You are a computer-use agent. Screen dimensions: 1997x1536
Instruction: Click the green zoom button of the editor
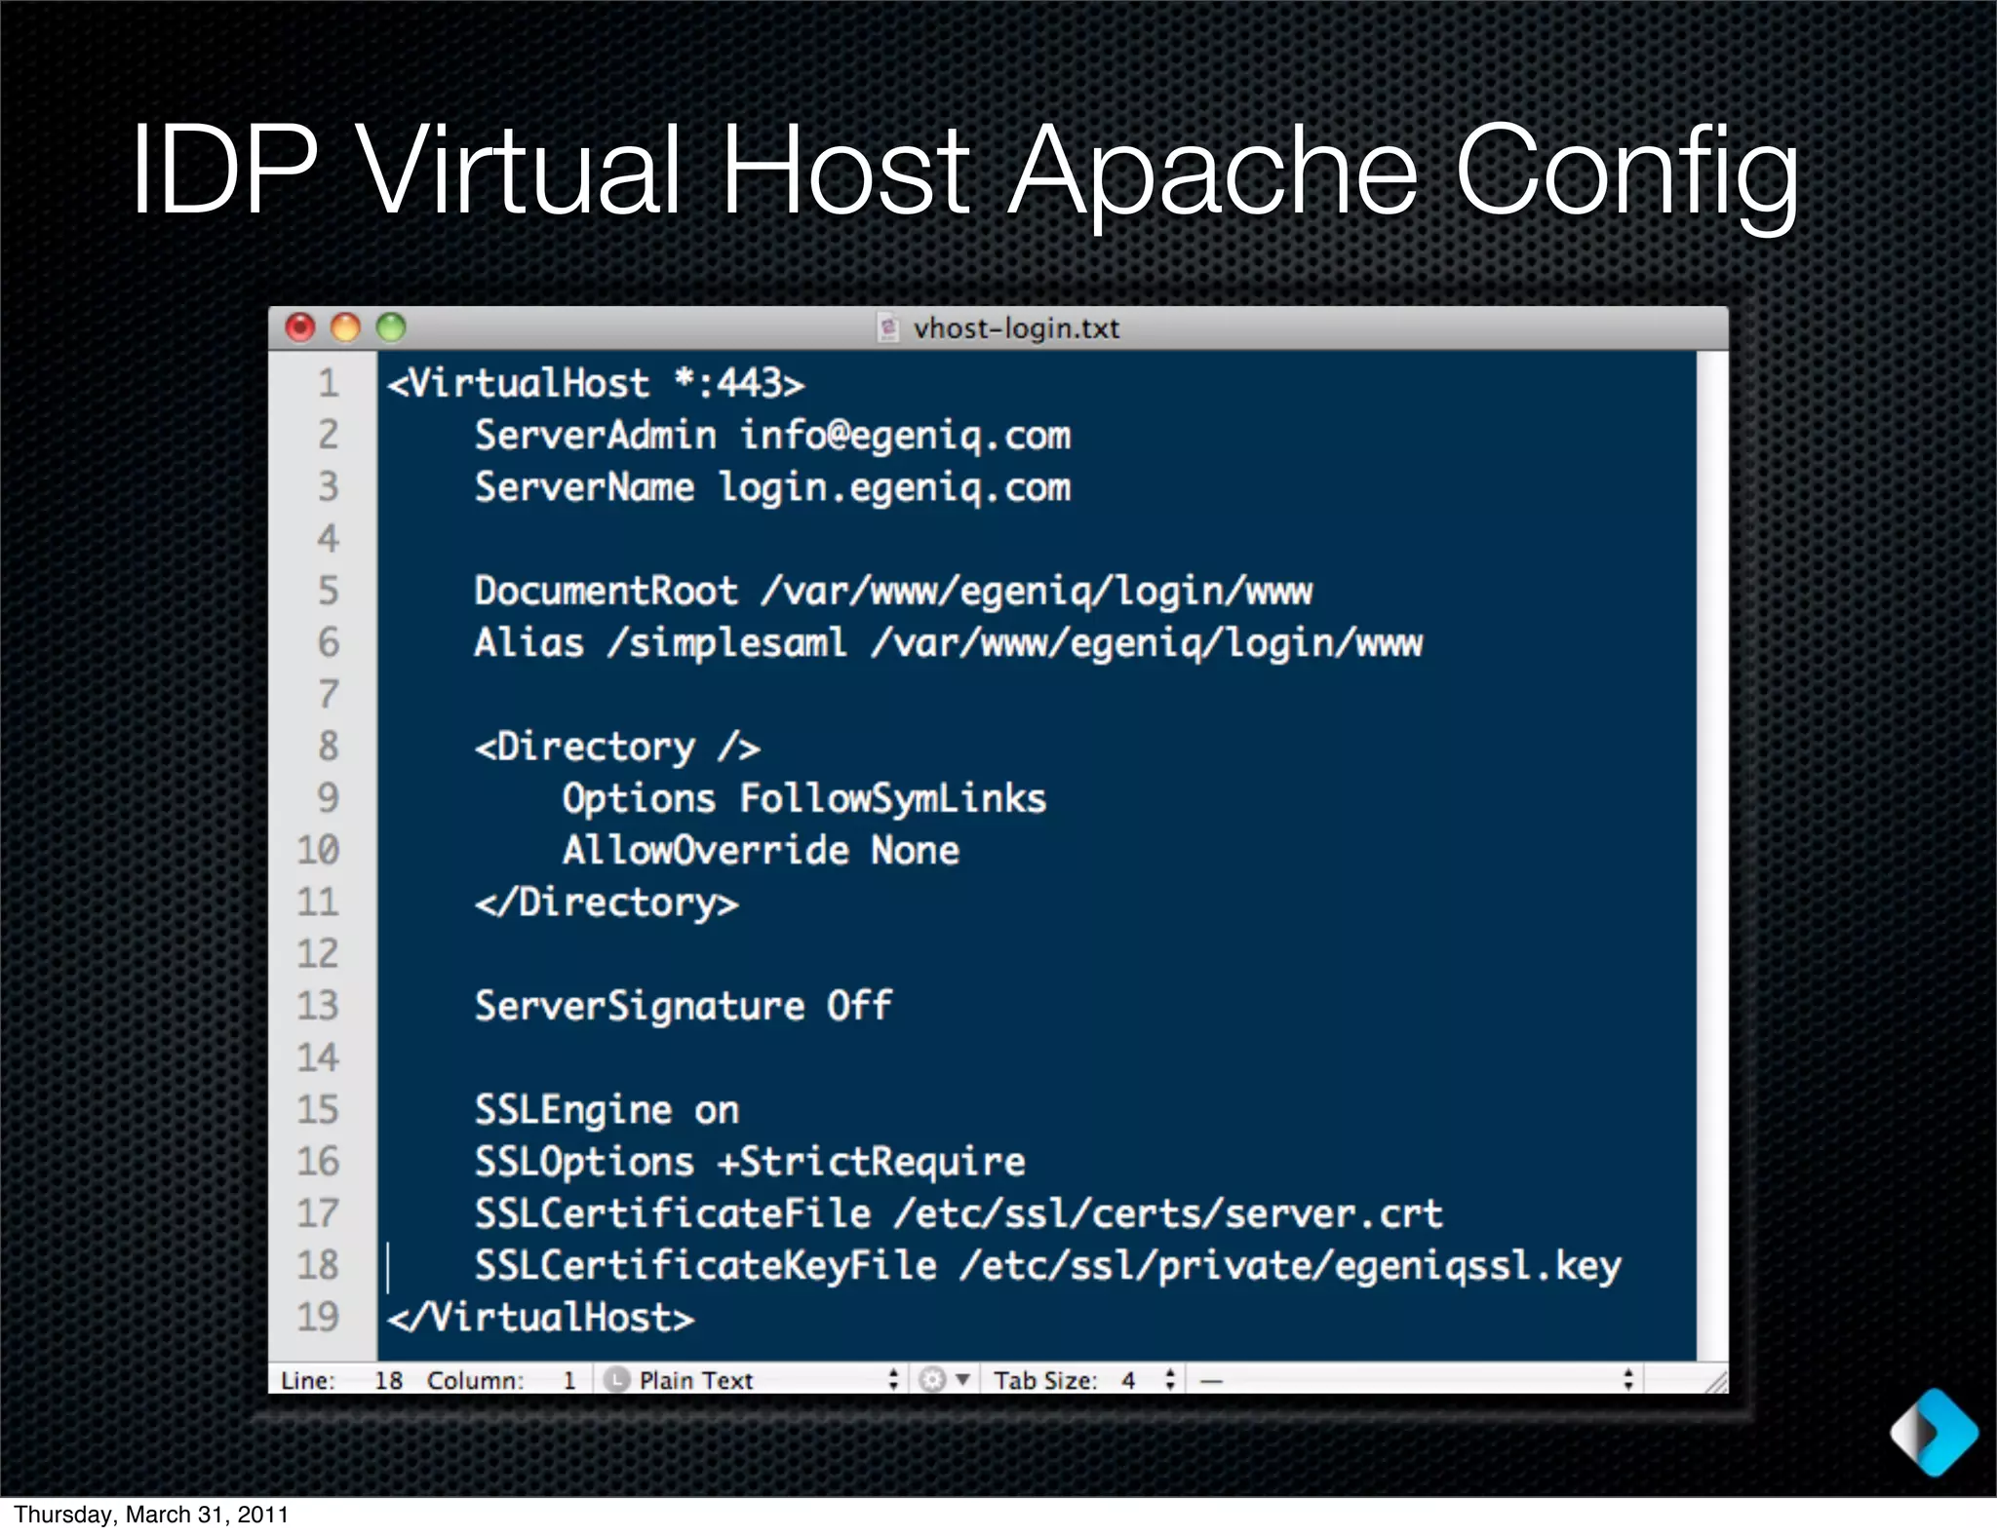391,327
